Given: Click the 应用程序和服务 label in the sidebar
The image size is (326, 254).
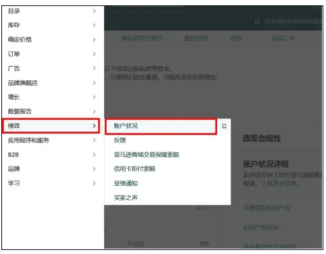Looking at the screenshot, I should click(29, 140).
